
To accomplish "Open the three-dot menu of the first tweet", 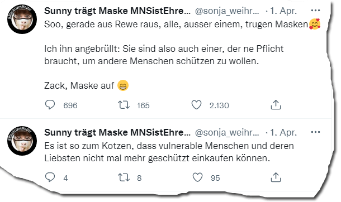I will point(315,11).
